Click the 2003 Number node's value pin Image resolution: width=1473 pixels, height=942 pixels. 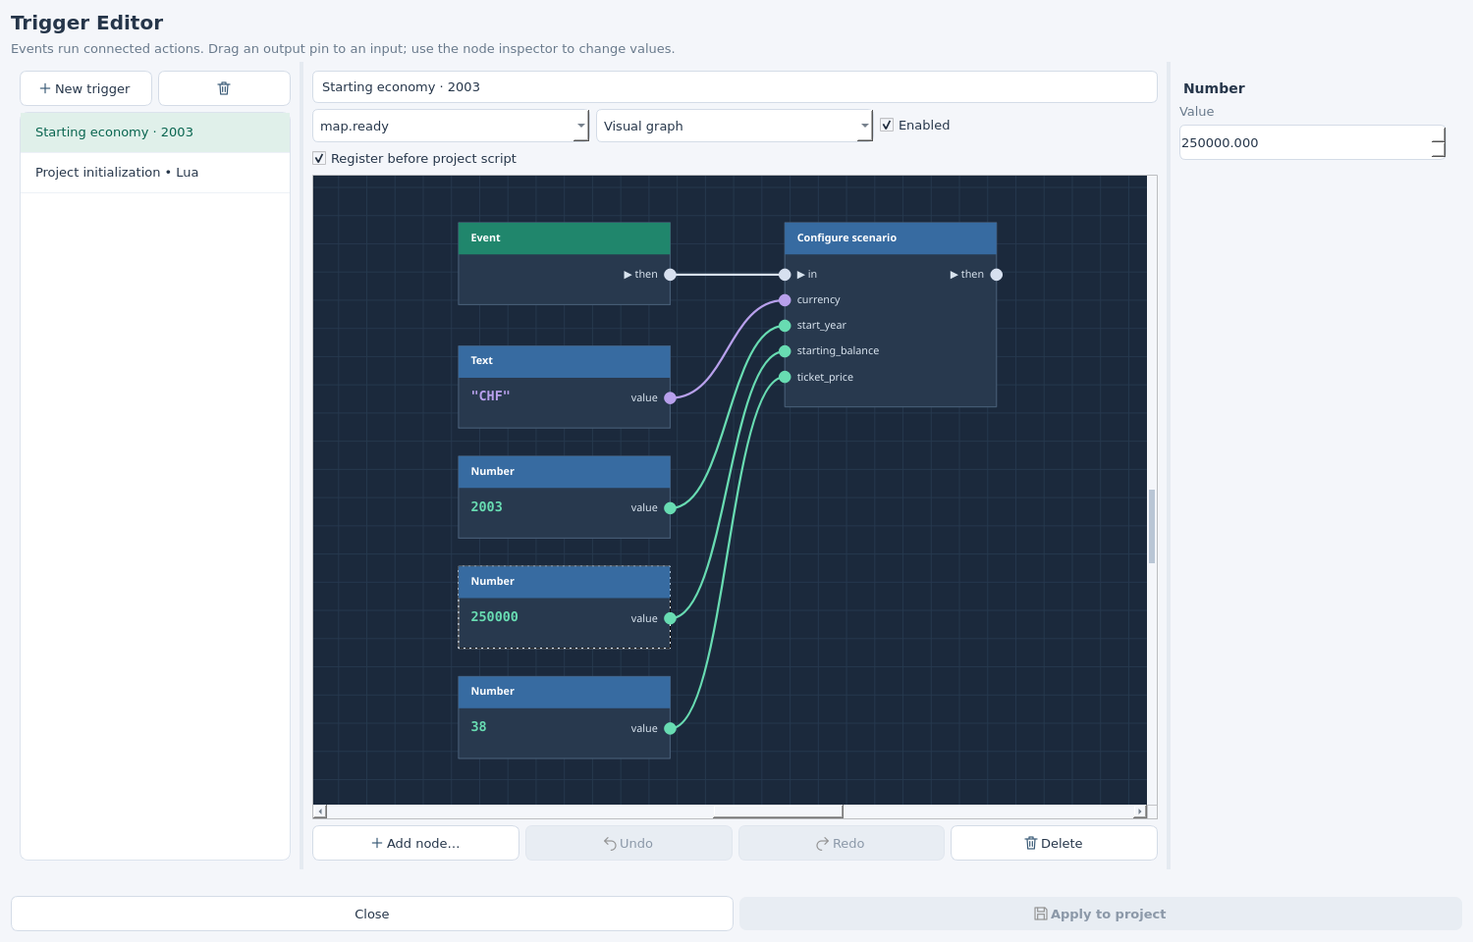[670, 508]
